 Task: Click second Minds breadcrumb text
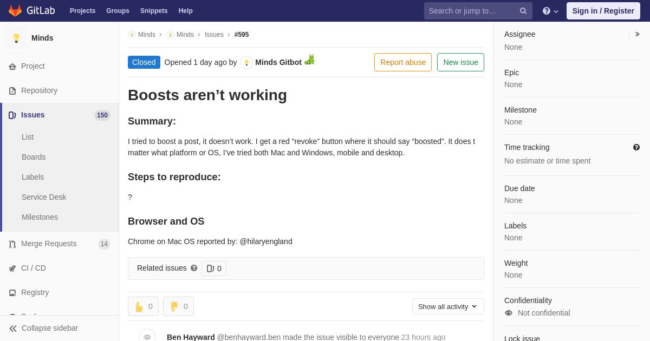[x=185, y=35]
